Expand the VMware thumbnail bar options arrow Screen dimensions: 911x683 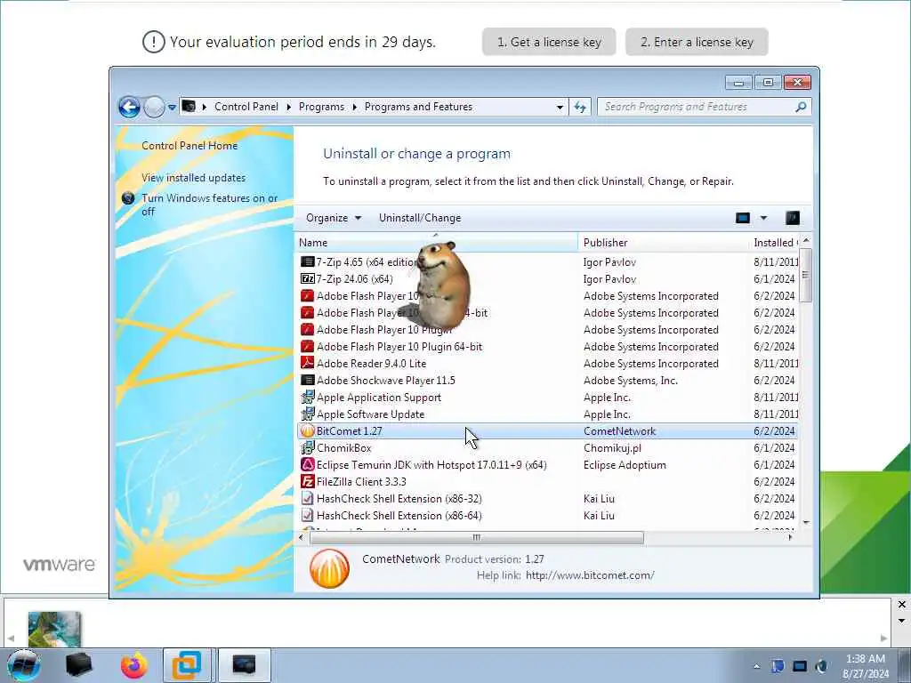tap(902, 621)
